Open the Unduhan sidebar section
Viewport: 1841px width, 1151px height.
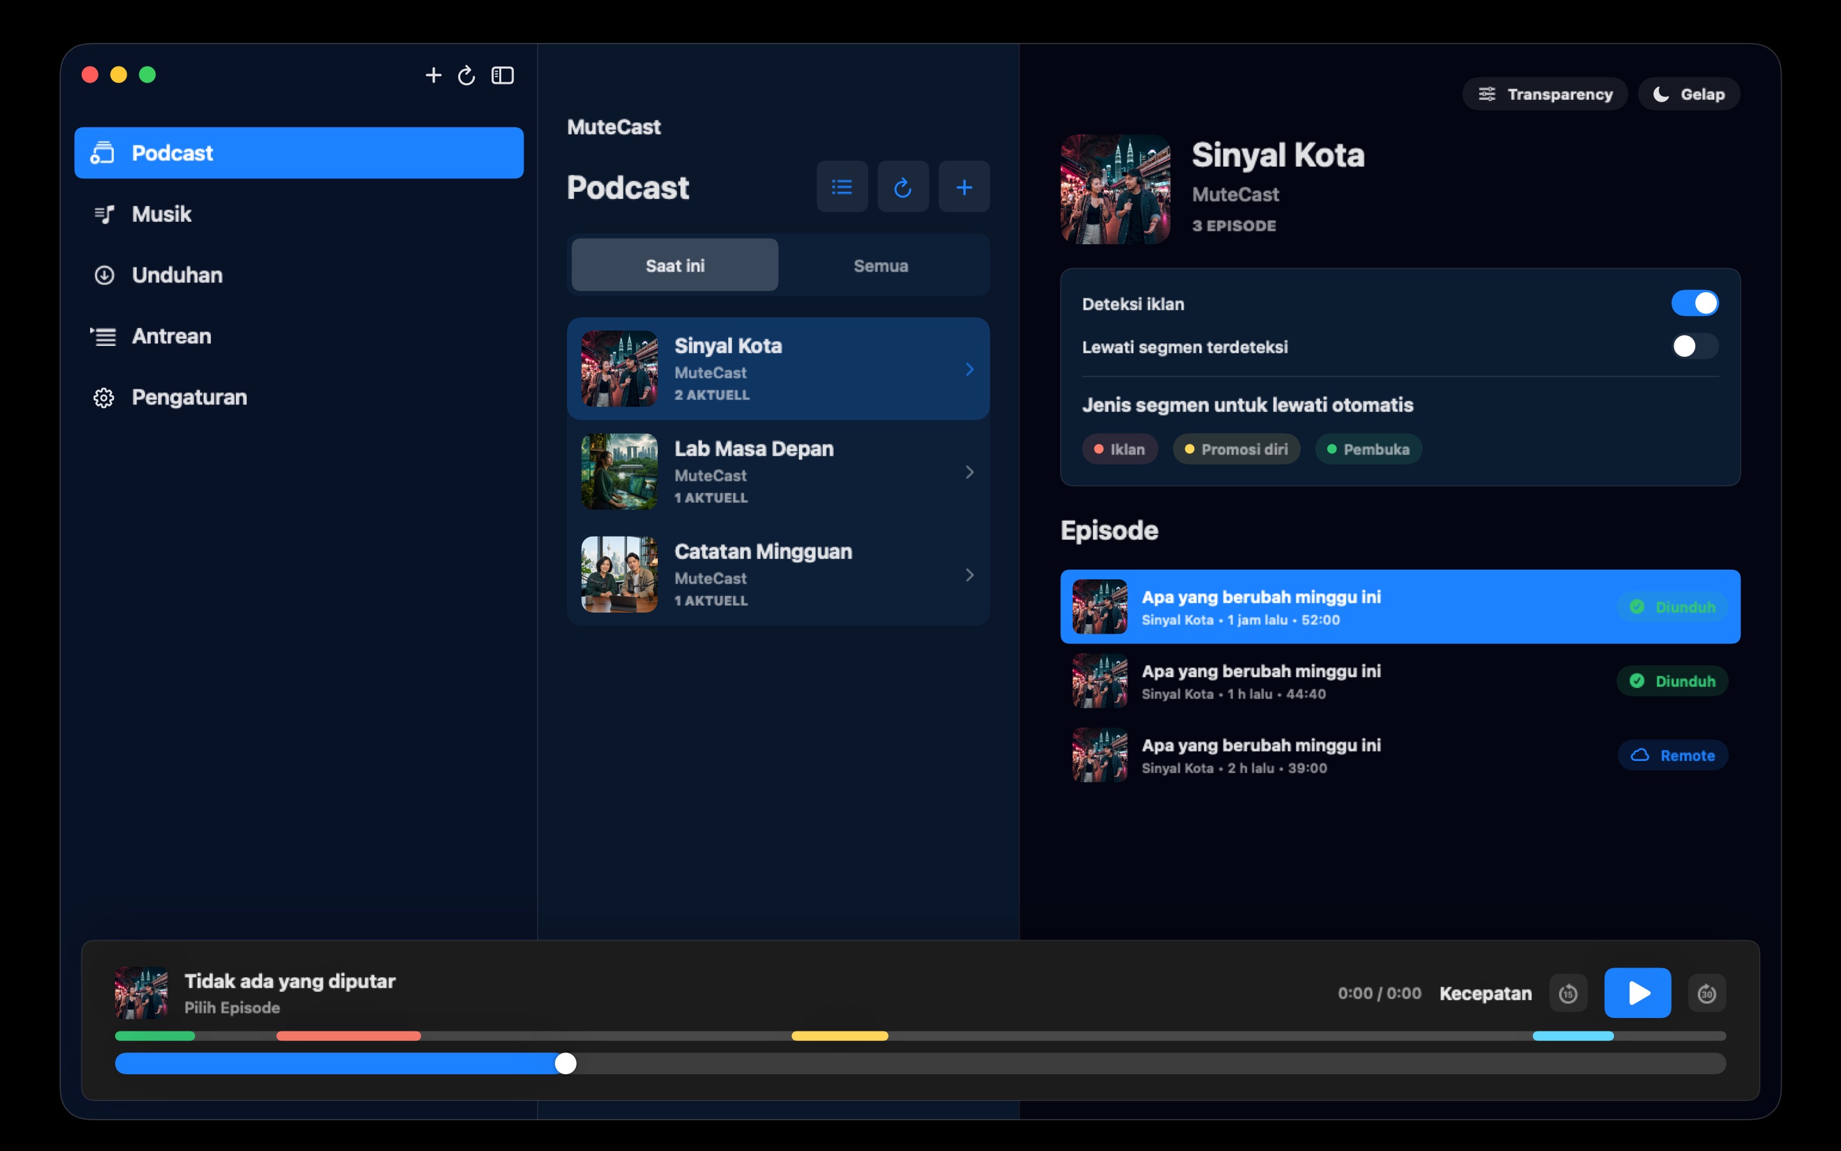(299, 275)
